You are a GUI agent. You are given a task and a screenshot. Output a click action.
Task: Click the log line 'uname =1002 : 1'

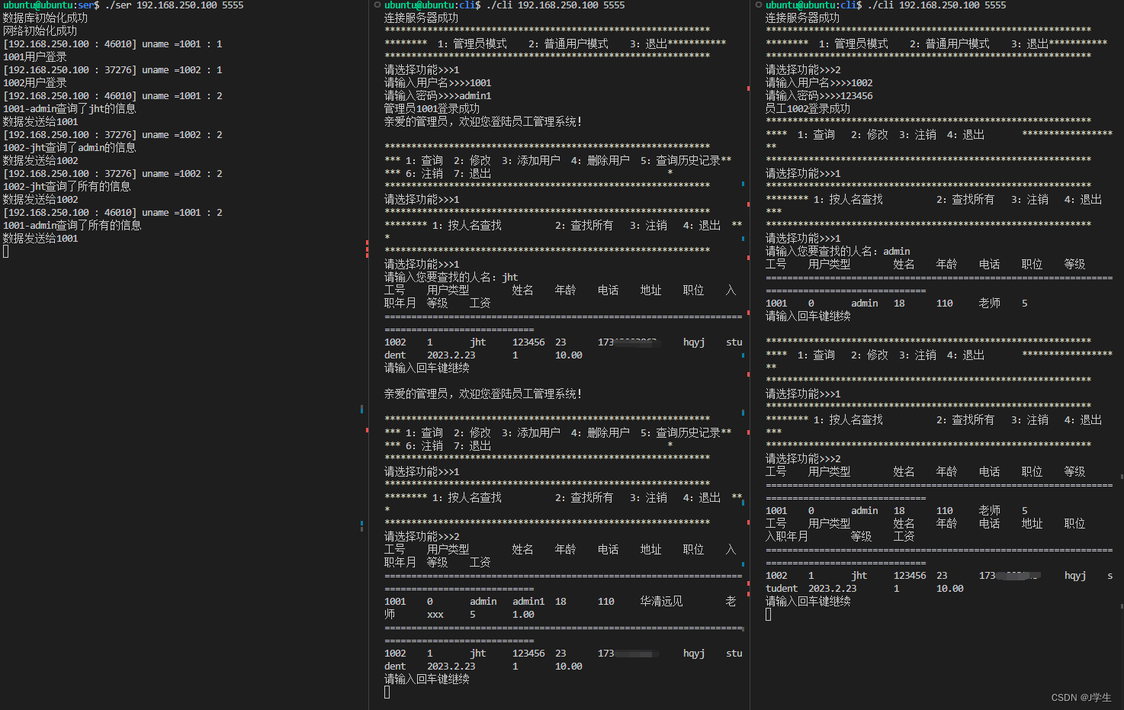tap(181, 70)
